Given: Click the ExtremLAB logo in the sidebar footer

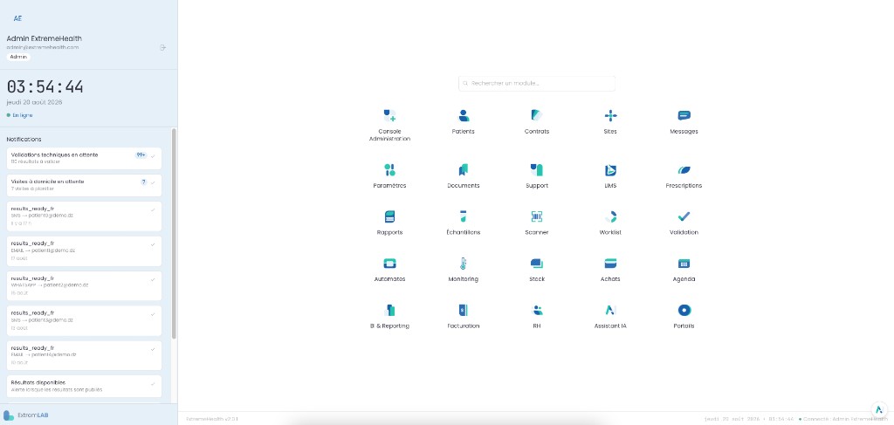Looking at the screenshot, I should click(25, 415).
